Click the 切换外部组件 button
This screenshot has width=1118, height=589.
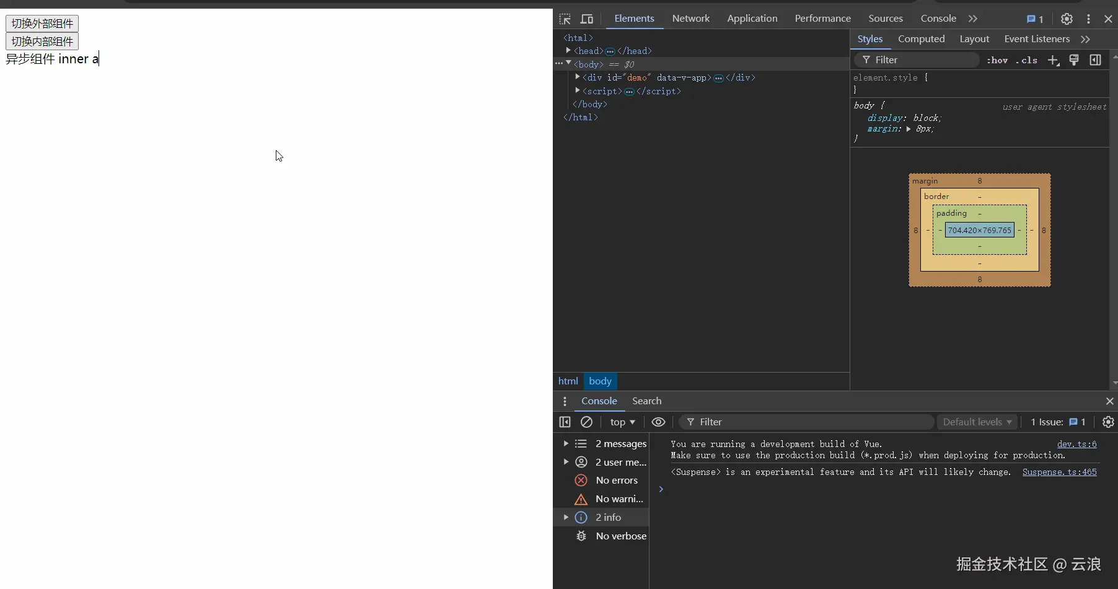42,24
